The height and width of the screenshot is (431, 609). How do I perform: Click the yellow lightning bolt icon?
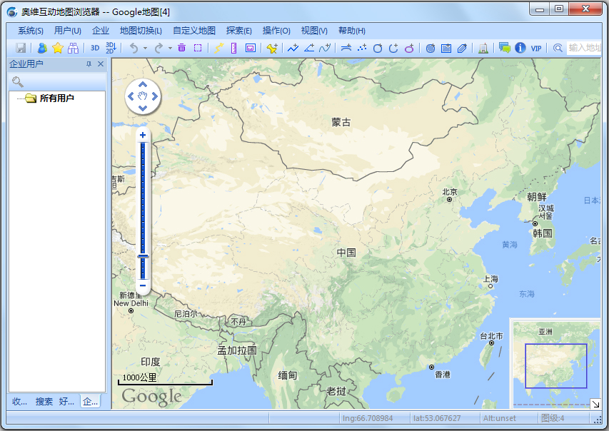click(x=218, y=48)
